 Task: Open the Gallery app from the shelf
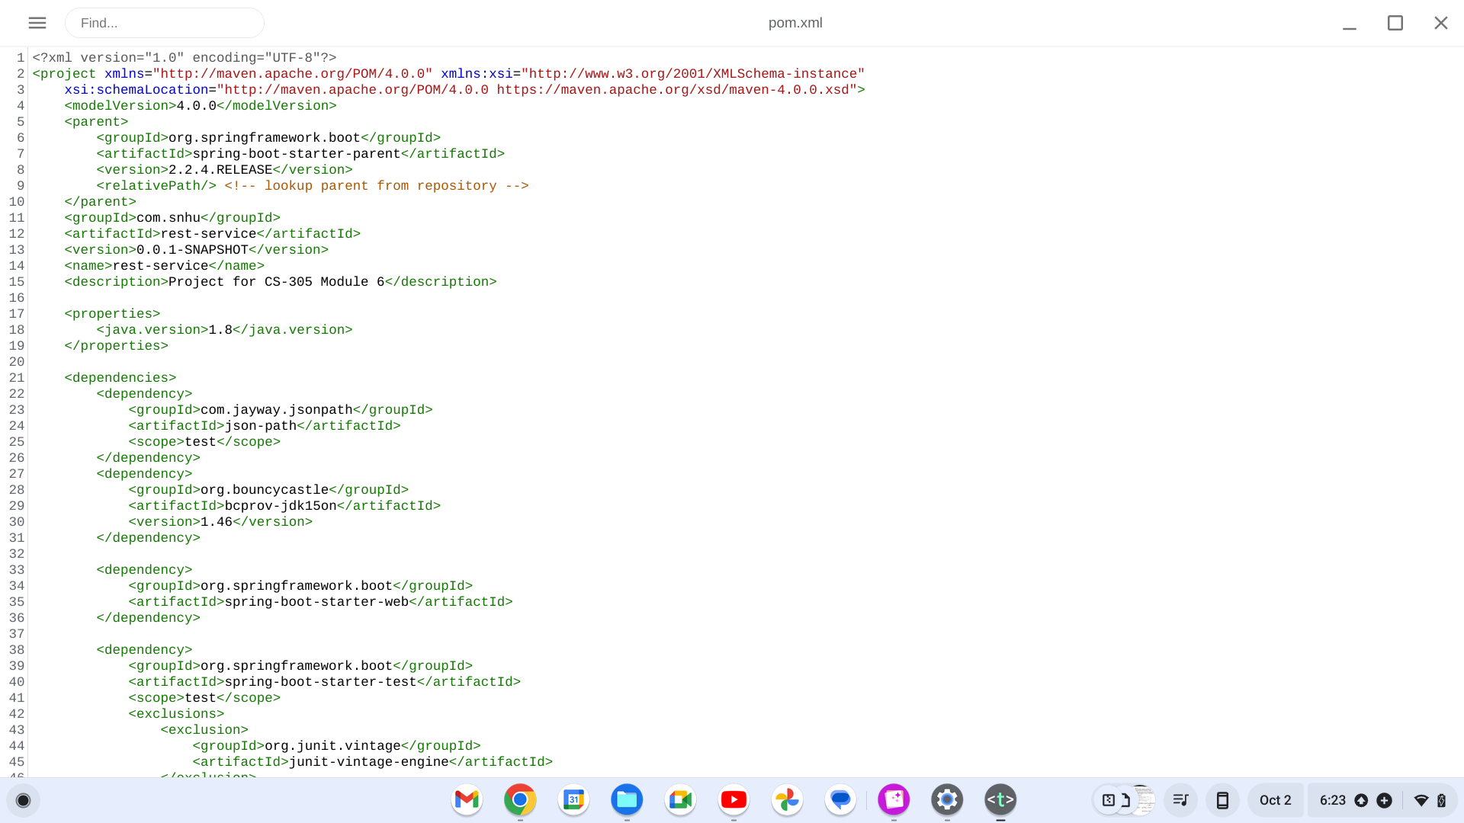tap(894, 800)
